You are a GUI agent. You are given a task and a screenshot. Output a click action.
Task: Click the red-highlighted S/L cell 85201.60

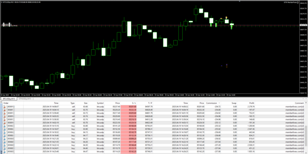[132, 107]
